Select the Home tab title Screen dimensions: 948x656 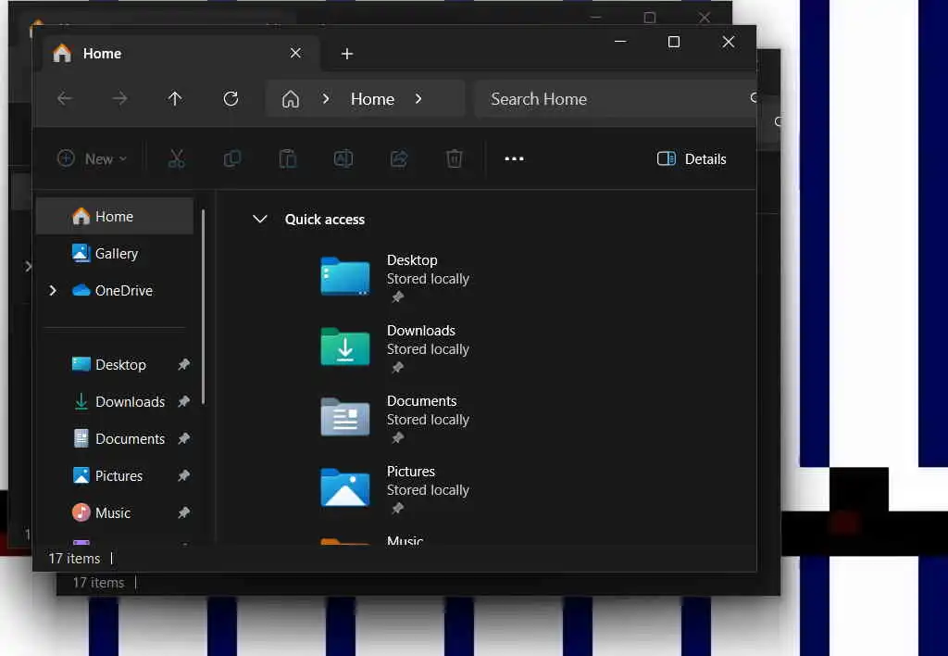click(x=102, y=54)
